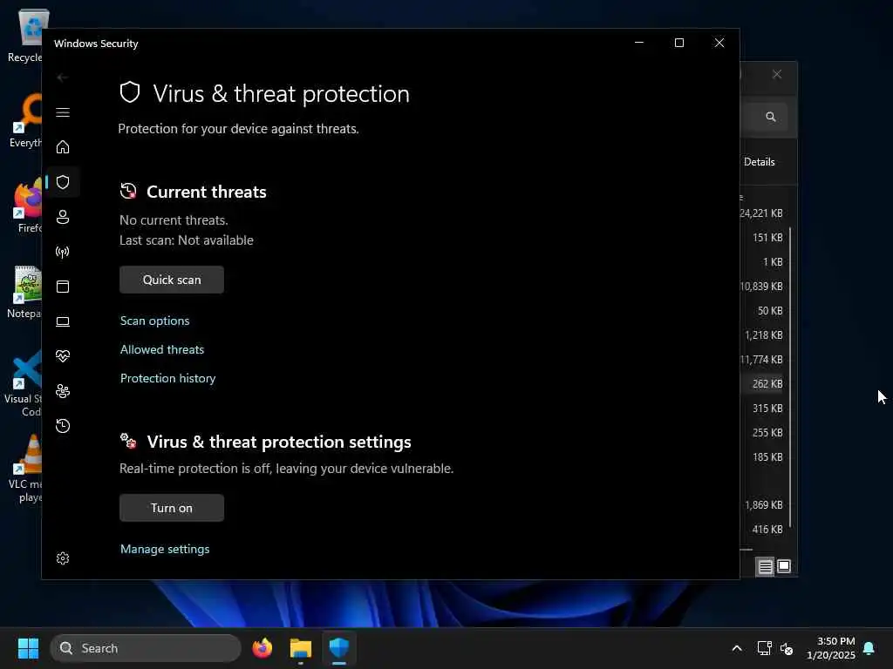Select the VLC media player desktop shortcut

[x=24, y=468]
